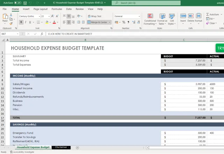Apply the yellow Fill Color

47,22
